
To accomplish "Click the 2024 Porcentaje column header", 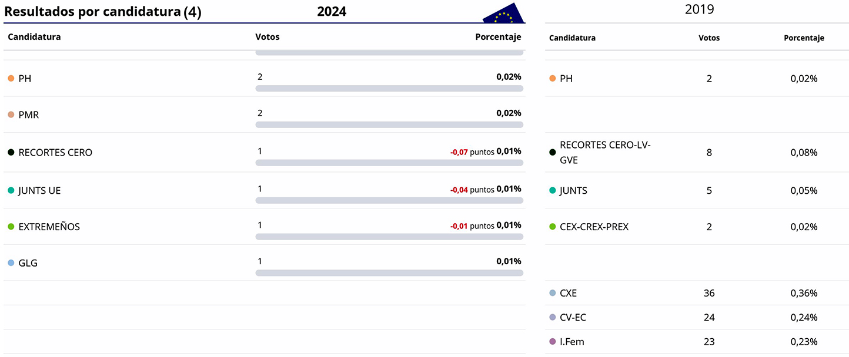I will (498, 37).
